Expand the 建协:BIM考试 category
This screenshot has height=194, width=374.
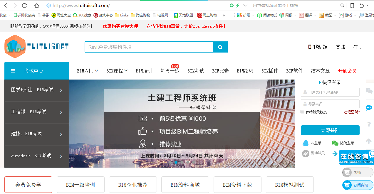(37, 134)
